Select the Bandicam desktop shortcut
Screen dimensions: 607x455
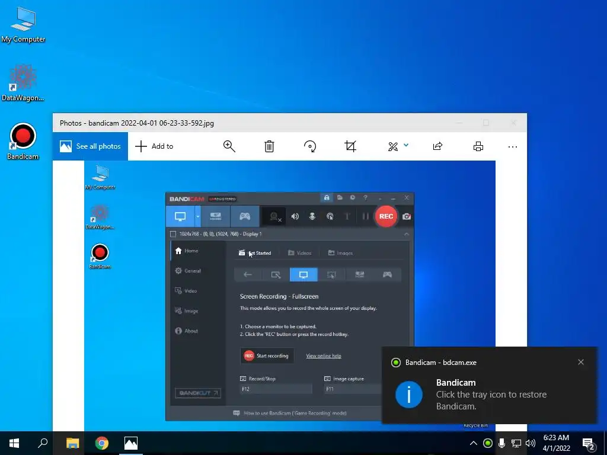pyautogui.click(x=23, y=141)
